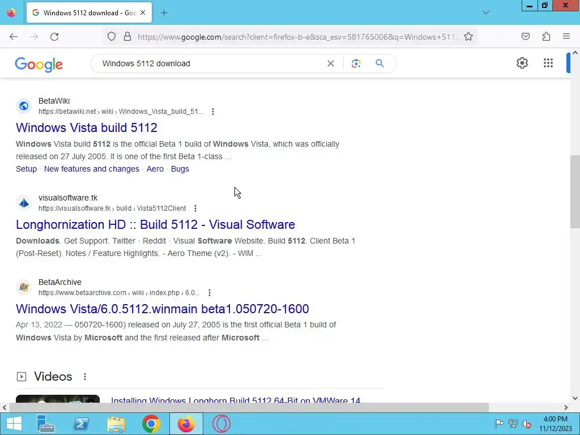Click the betaarchive.com URL breadcrumb

tap(119, 293)
